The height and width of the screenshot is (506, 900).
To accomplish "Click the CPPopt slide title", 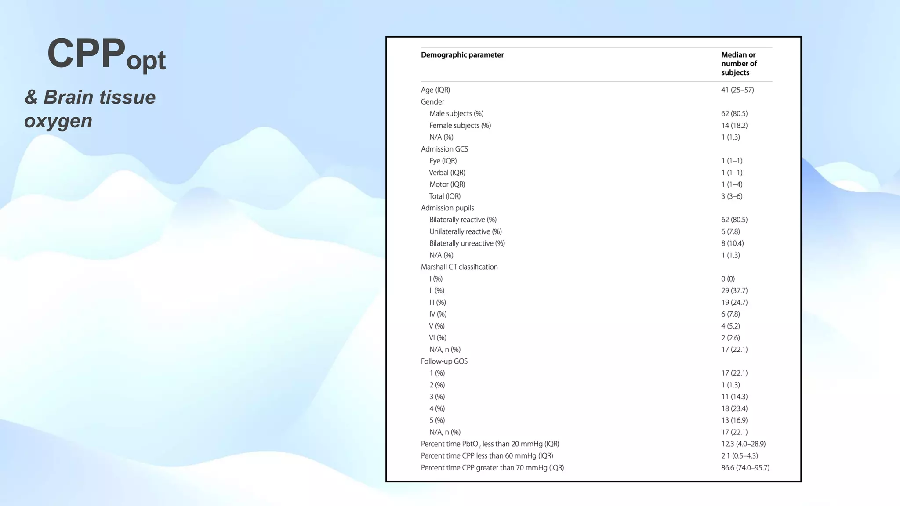I will coord(106,54).
